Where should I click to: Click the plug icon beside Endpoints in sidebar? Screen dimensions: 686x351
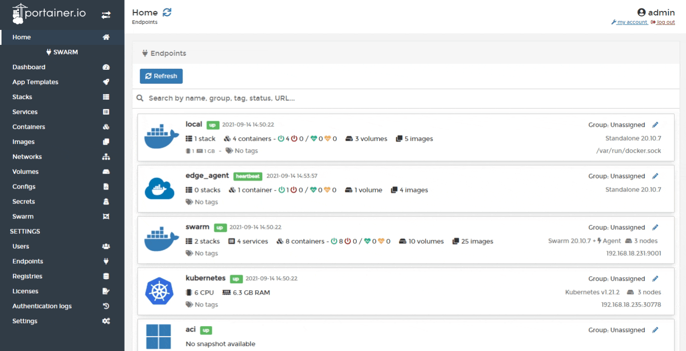point(106,262)
